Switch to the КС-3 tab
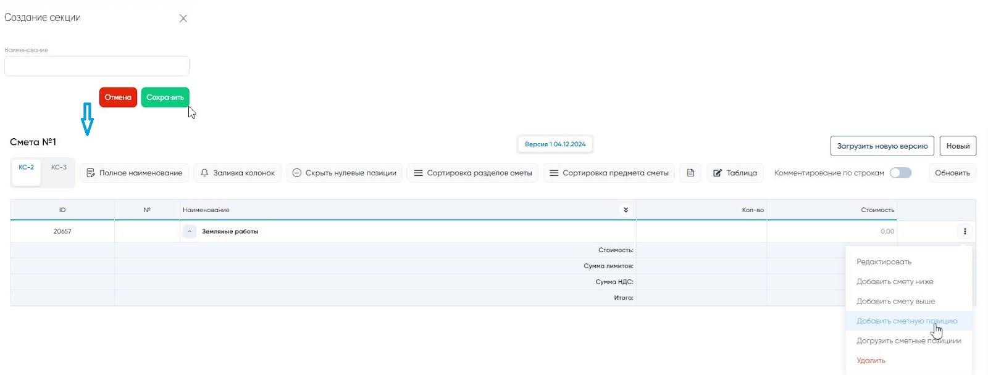 tap(59, 168)
